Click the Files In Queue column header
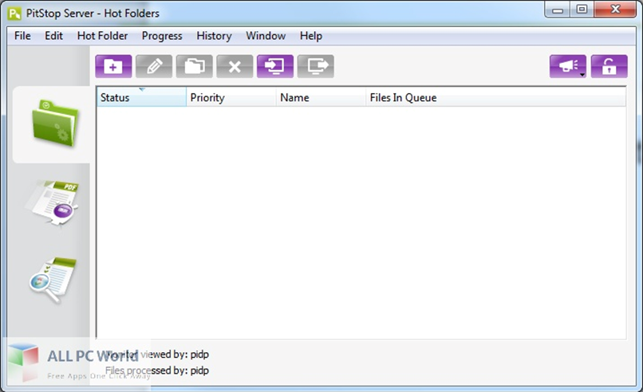The image size is (643, 392). [x=403, y=98]
